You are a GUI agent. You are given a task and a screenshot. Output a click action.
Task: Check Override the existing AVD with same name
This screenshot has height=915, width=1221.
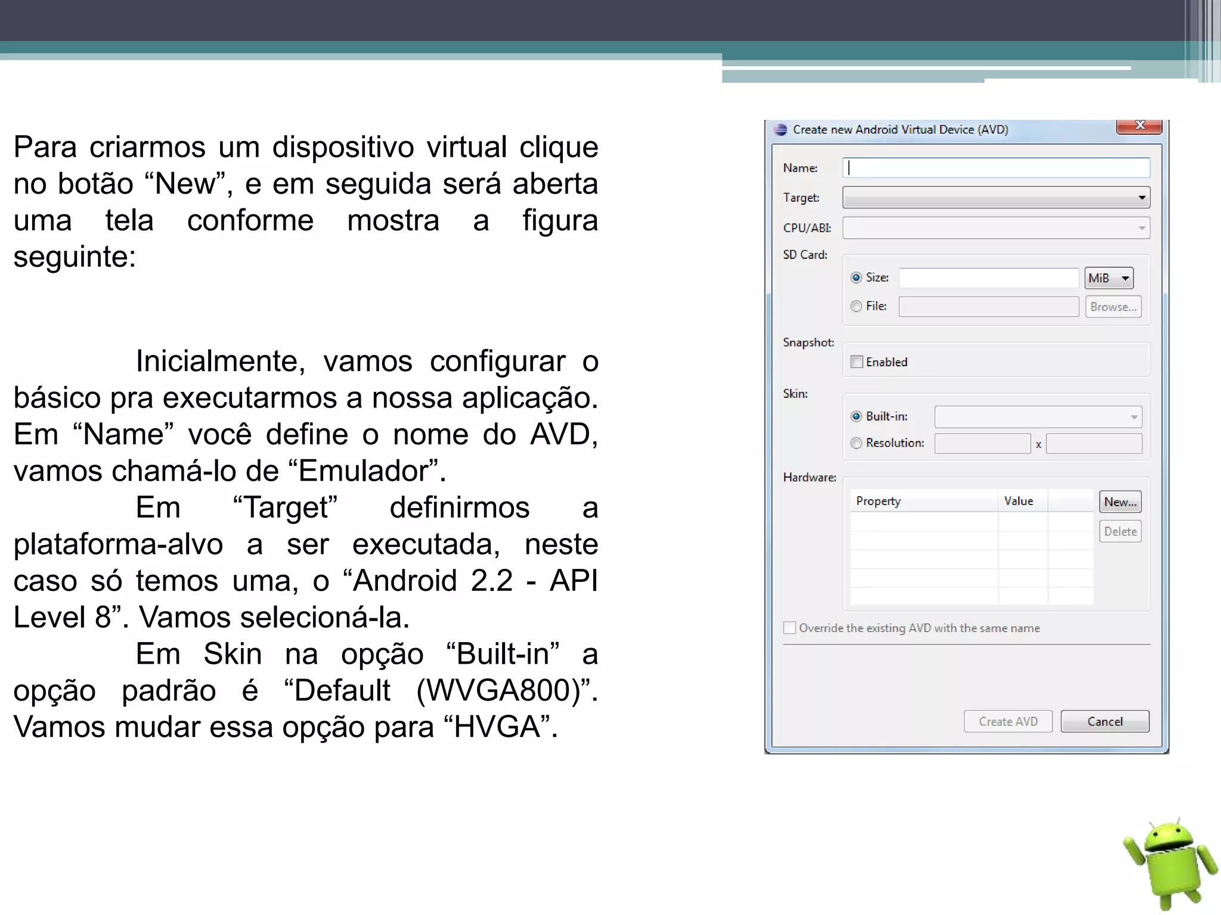pyautogui.click(x=789, y=628)
